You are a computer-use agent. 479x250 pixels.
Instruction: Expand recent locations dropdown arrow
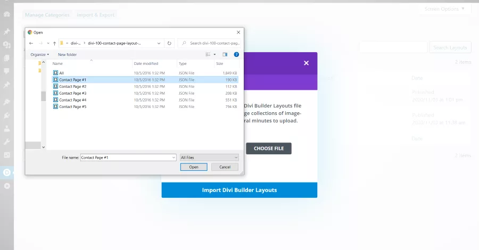coord(48,43)
